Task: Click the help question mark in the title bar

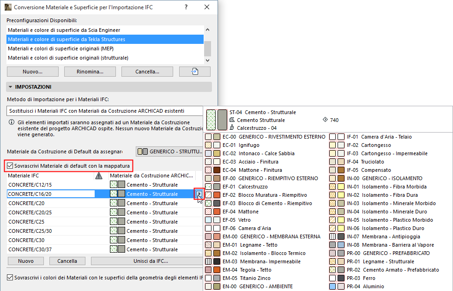Action: pyautogui.click(x=186, y=7)
